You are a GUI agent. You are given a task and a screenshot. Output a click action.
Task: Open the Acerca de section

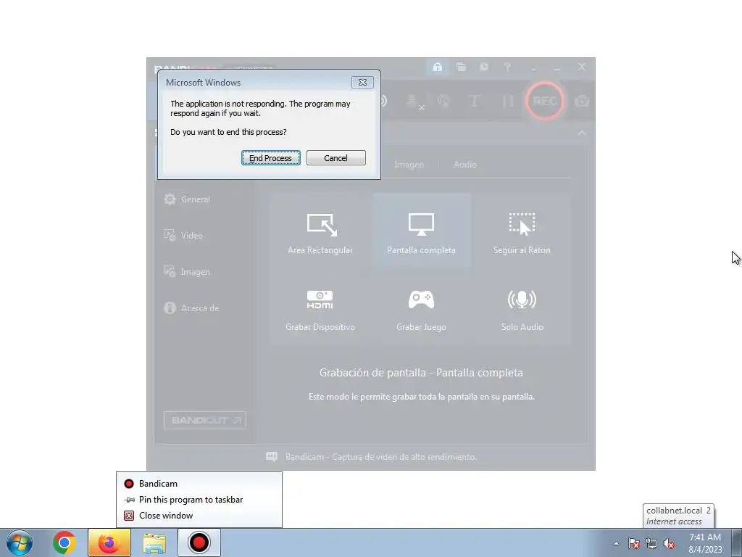[191, 308]
